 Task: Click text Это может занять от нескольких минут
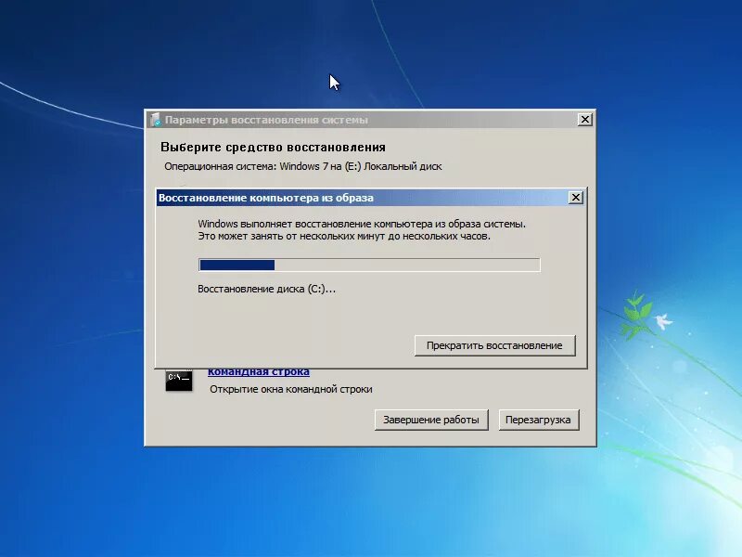292,236
